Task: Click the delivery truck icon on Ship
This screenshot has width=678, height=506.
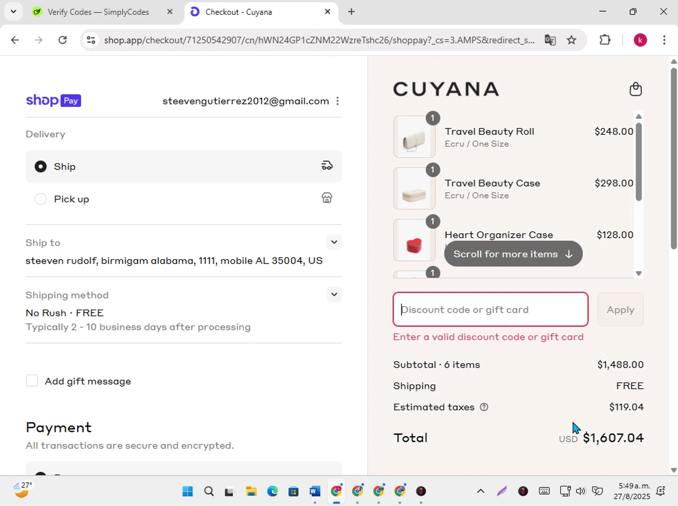Action: coord(327,166)
